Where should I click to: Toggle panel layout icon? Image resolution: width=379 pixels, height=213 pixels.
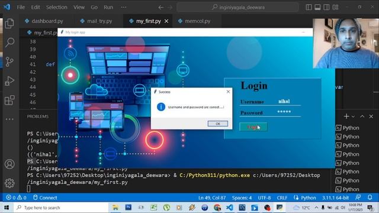(x=317, y=7)
